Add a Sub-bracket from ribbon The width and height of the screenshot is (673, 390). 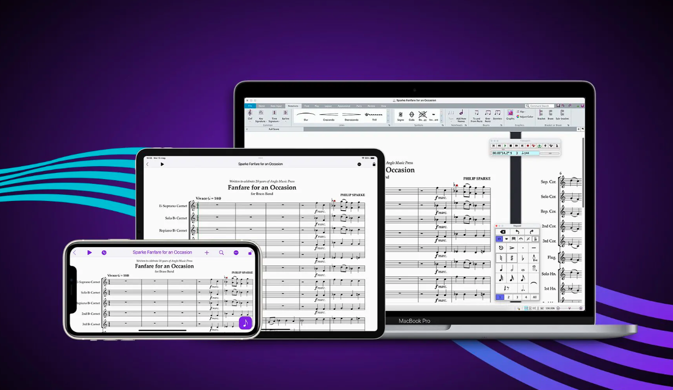coord(562,115)
